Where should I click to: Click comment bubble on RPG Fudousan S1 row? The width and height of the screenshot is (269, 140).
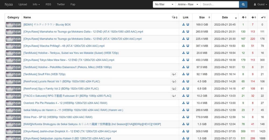click(x=174, y=96)
